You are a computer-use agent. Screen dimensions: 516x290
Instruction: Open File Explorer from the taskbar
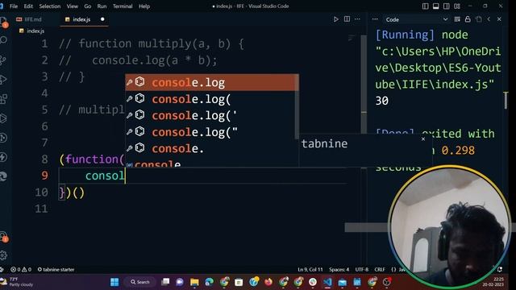pos(194,282)
